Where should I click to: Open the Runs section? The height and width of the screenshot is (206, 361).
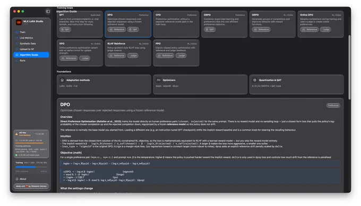tap(31, 60)
